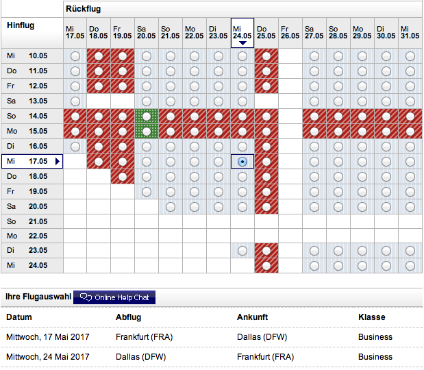This screenshot has width=424, height=370.
Task: Select the selected Mi 24.05 return column header
Action: (x=242, y=32)
